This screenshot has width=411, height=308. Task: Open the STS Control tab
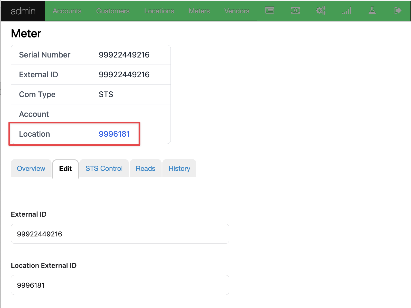point(104,169)
